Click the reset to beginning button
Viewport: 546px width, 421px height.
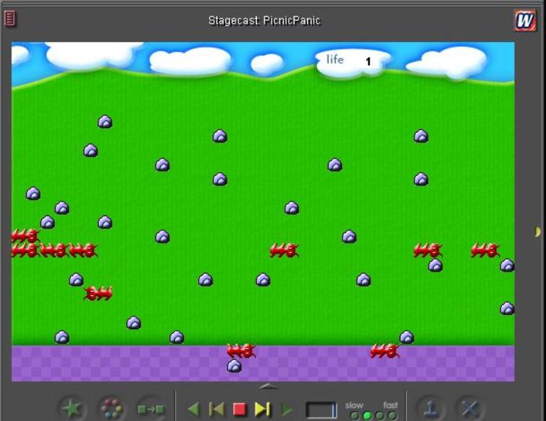pos(217,409)
